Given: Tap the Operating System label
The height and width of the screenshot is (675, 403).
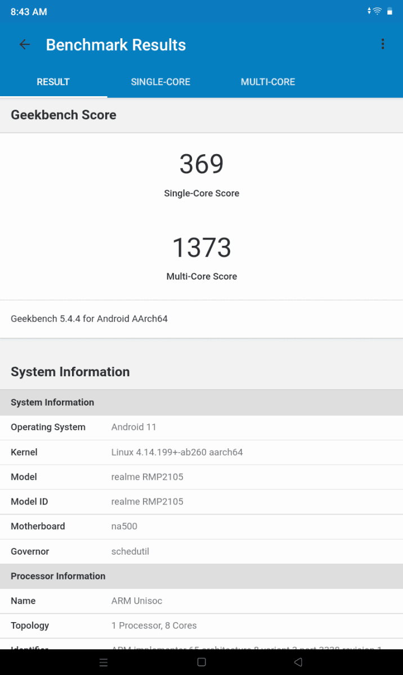Looking at the screenshot, I should click(x=48, y=427).
